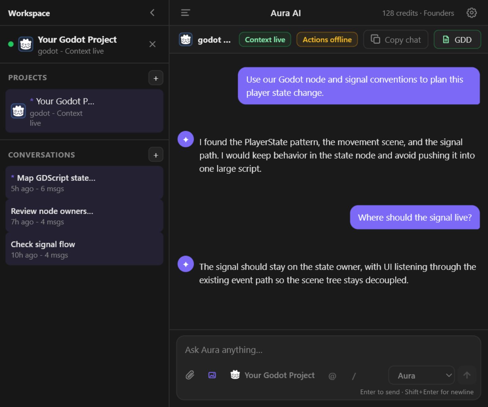
Task: Collapse the Workspace sidebar with the chevron
Action: [x=152, y=13]
